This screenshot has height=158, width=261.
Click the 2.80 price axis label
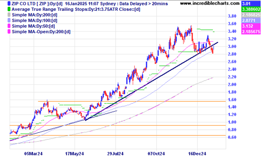232,54
